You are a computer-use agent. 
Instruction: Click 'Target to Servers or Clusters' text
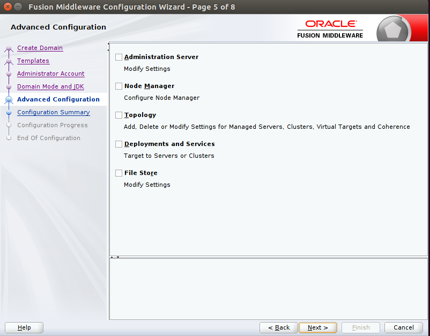point(169,156)
